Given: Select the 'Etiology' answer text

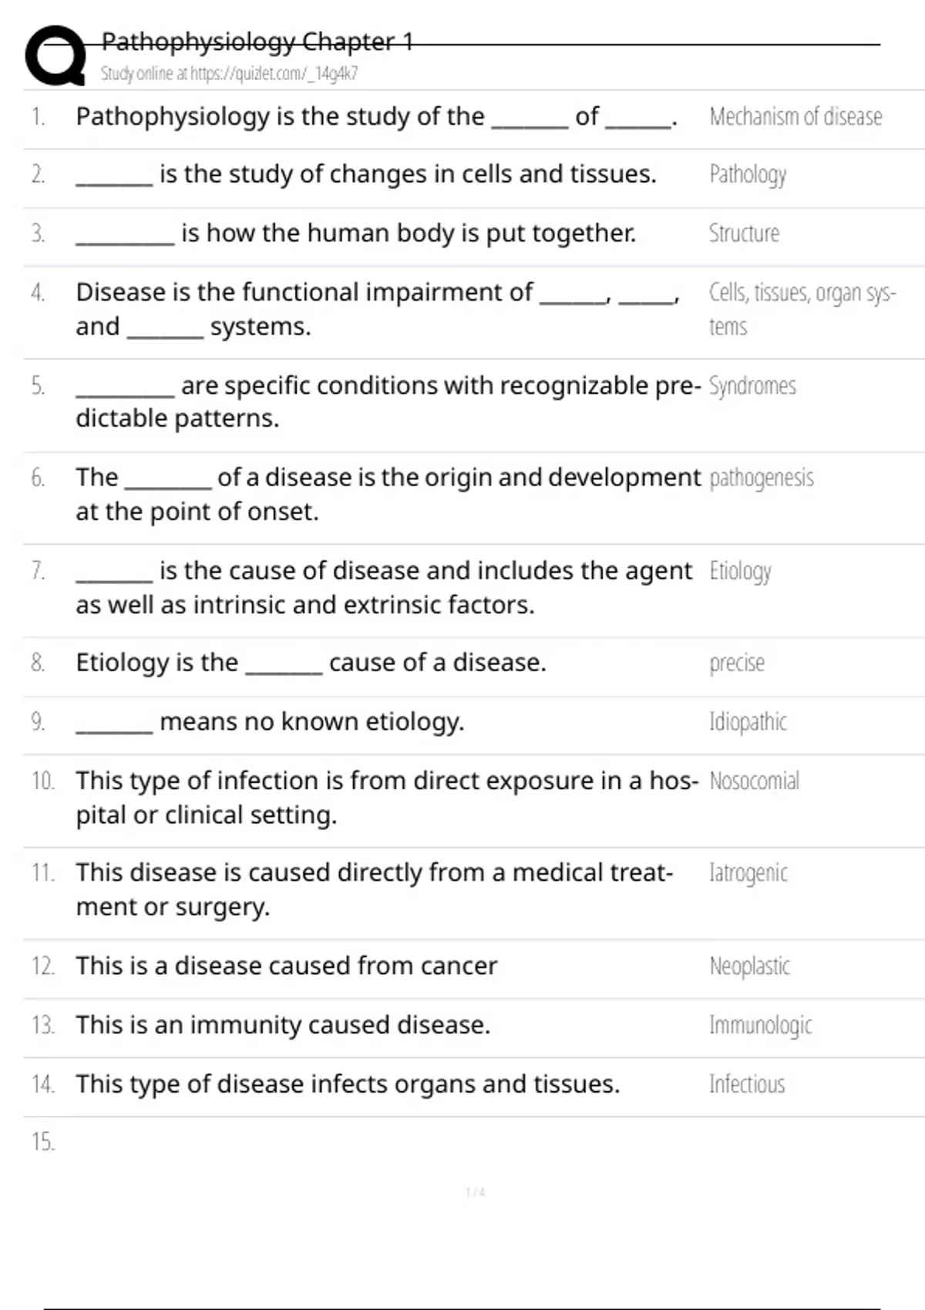Looking at the screenshot, I should coord(740,572).
